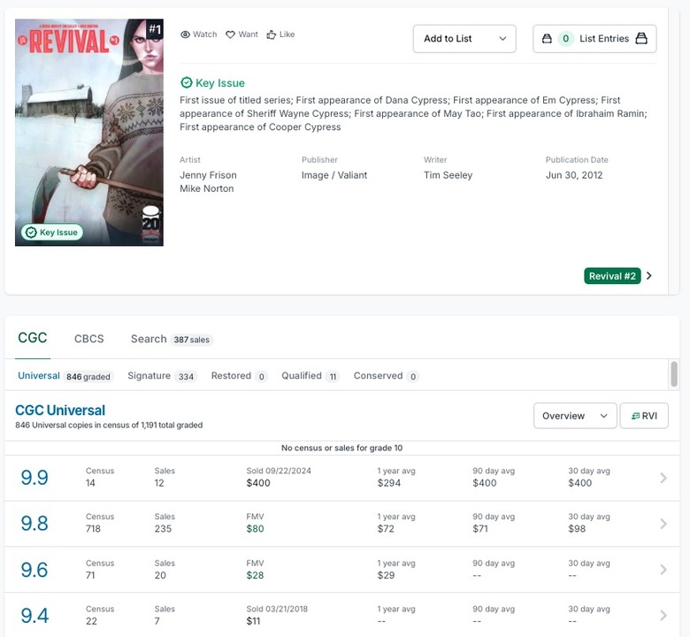
Task: Click the 9.8 30 day avg $98
Action: tap(577, 529)
